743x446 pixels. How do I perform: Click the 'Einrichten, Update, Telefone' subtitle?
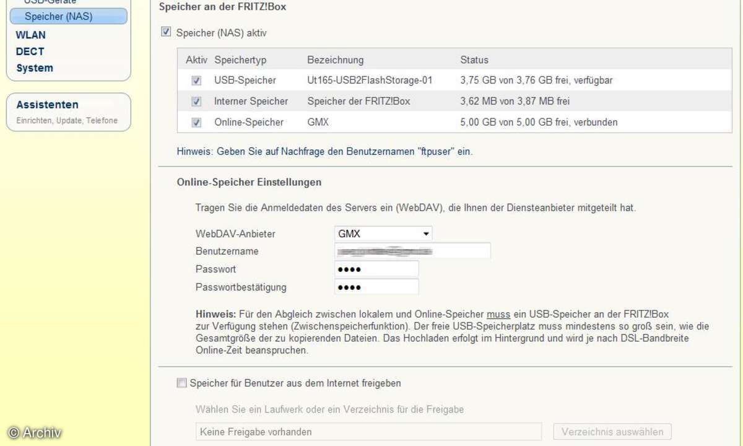[x=67, y=120]
